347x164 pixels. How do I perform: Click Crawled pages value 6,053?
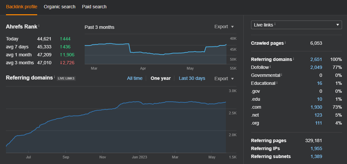316,43
